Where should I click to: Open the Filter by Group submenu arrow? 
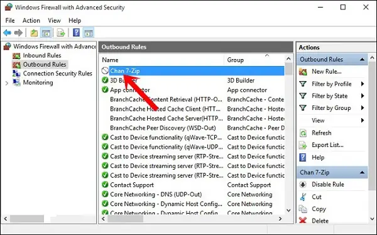click(x=363, y=107)
